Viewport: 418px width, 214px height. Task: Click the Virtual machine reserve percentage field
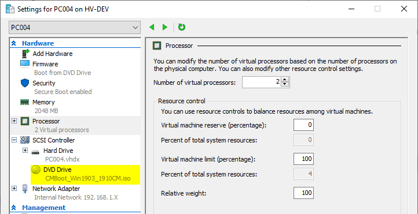tap(303, 125)
